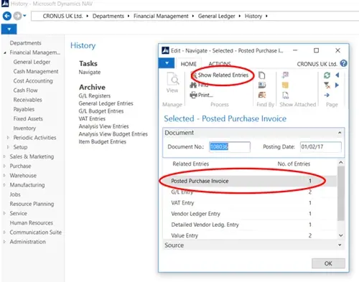The image size is (359, 282).
Task: Go to next record with right triangle
Action: click(337, 85)
